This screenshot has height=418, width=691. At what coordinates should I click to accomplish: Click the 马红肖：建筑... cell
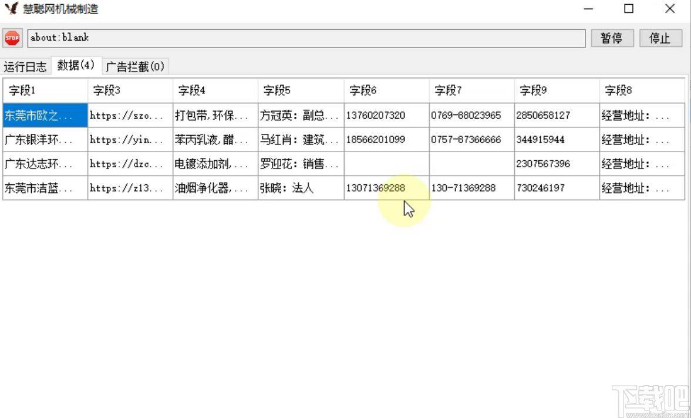point(301,140)
